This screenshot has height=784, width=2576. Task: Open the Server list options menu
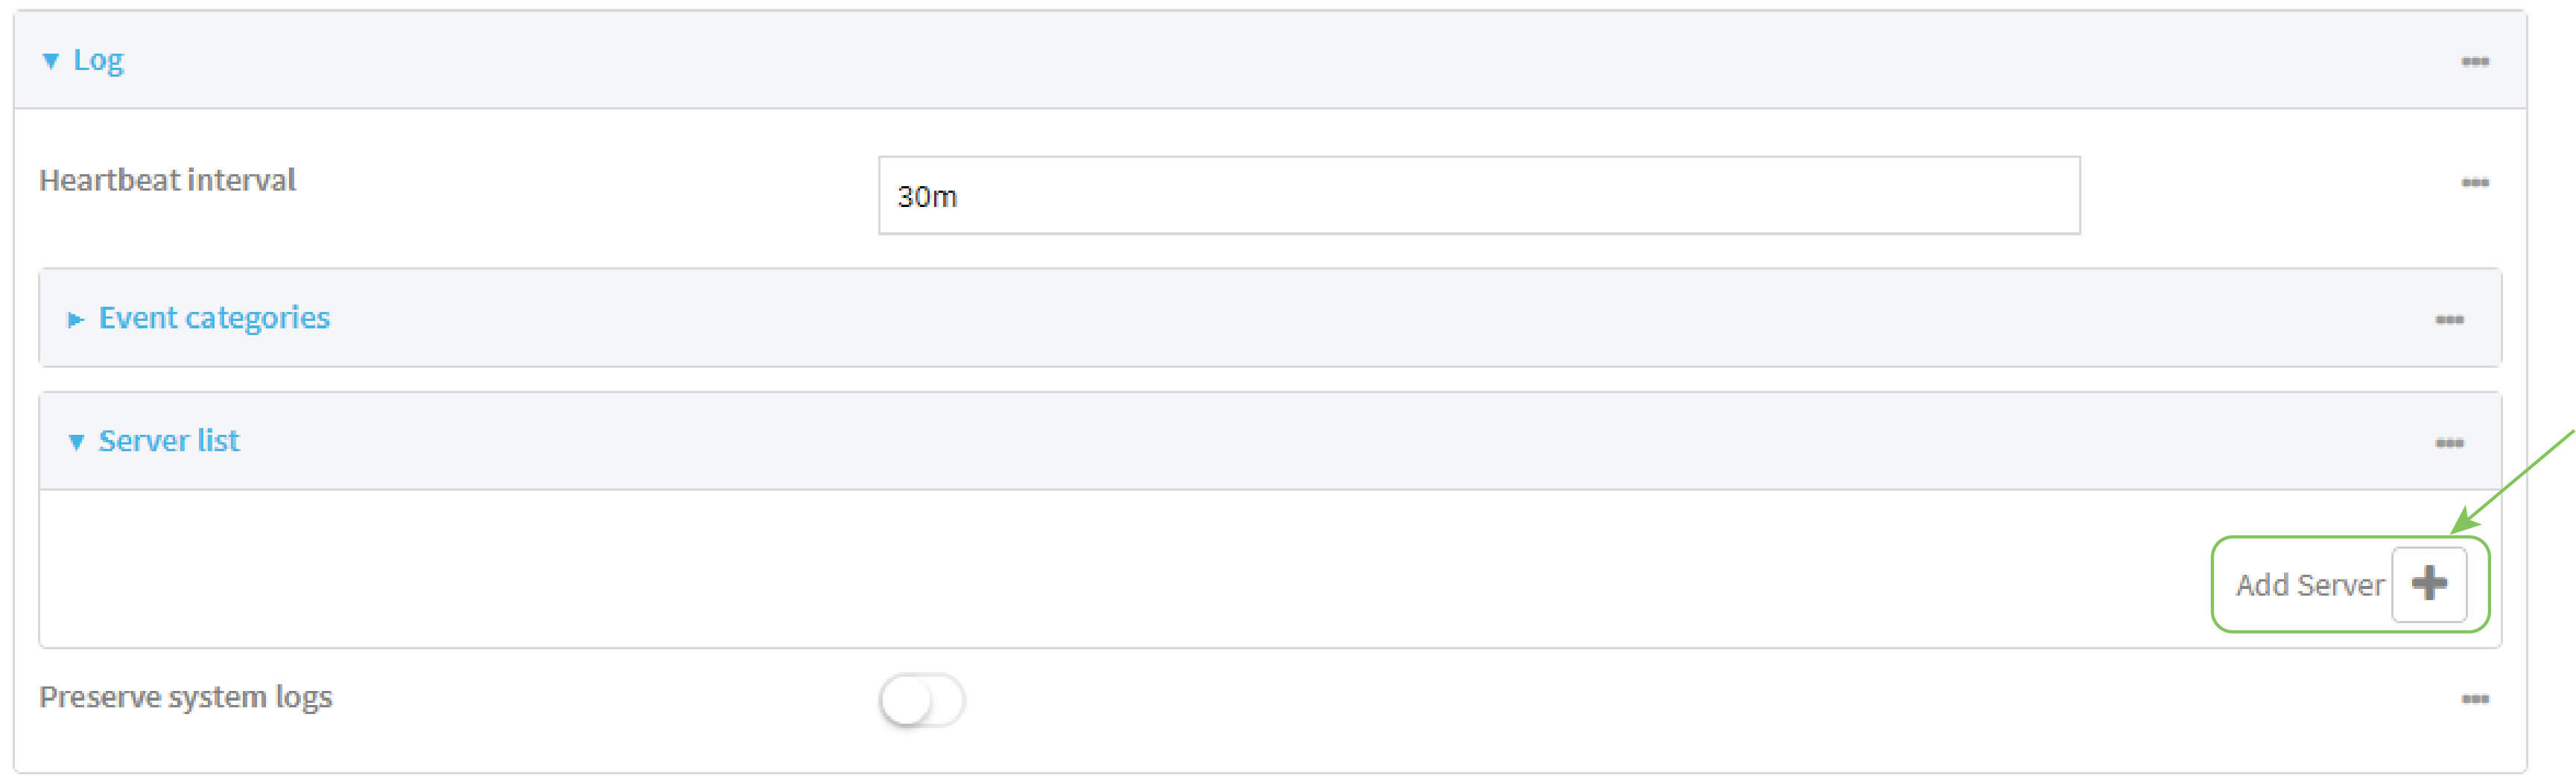(2448, 443)
